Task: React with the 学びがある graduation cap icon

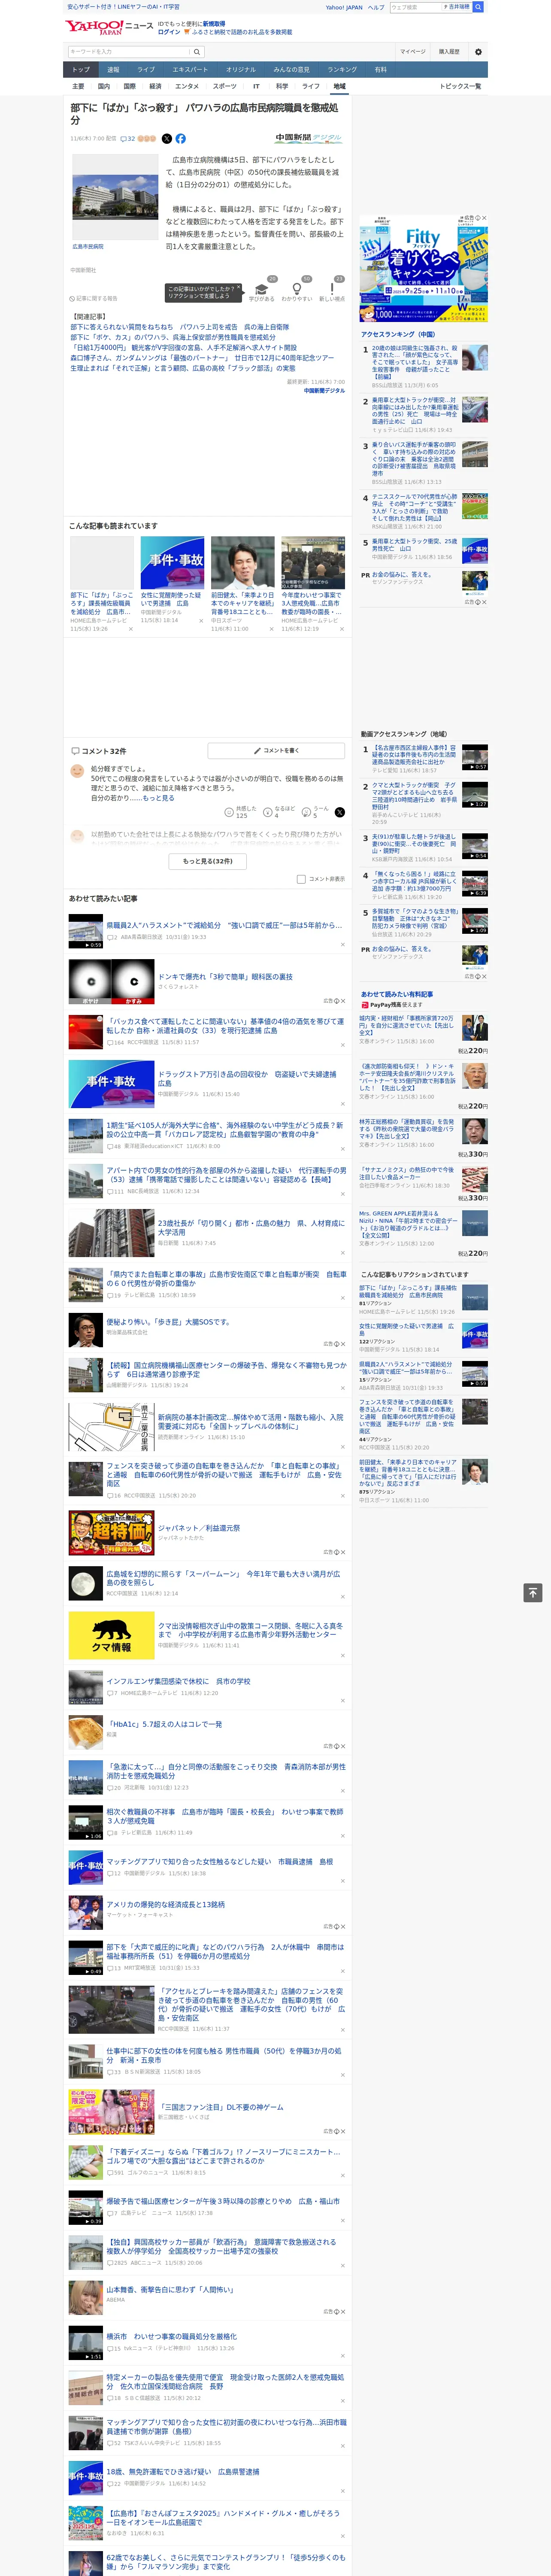Action: coord(262,288)
